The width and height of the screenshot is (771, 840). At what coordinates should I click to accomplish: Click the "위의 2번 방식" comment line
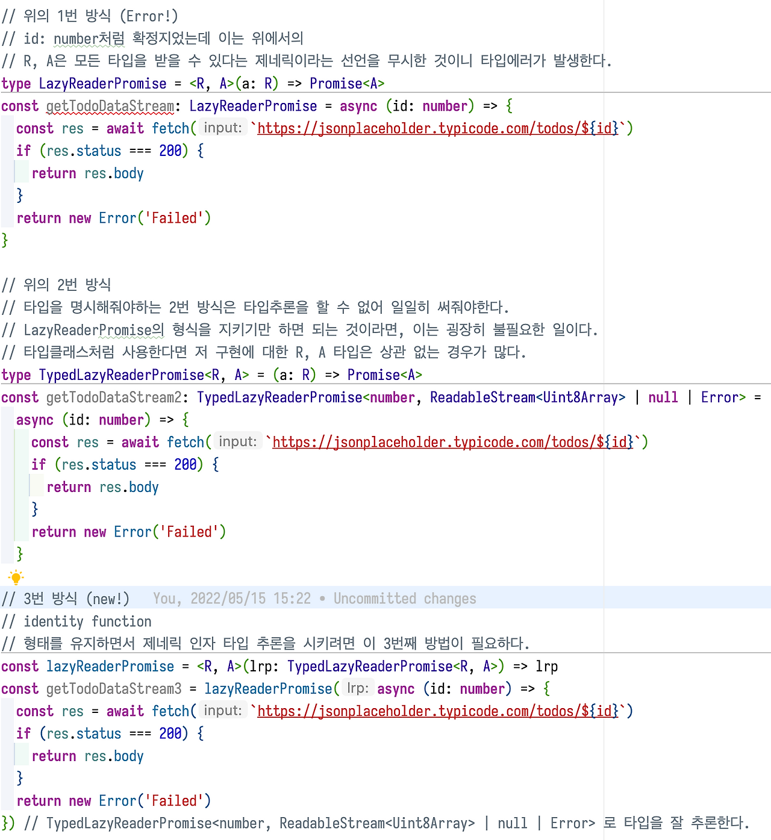tap(57, 285)
